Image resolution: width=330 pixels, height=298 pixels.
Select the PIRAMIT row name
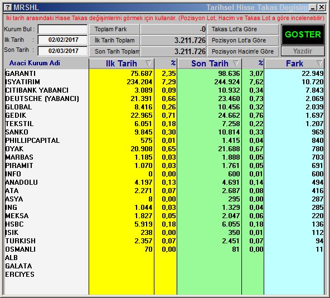(x=19, y=166)
